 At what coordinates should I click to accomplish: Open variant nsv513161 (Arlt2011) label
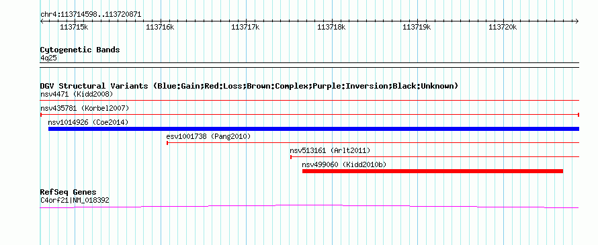tap(330, 150)
